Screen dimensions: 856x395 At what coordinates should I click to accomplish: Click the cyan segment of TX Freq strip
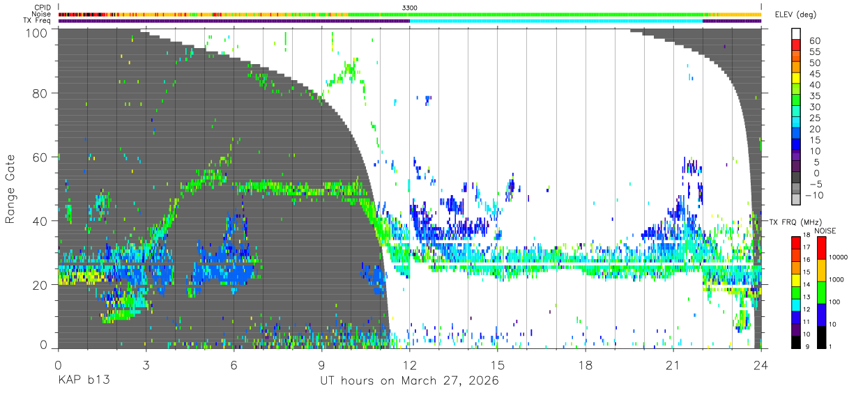tap(556, 21)
